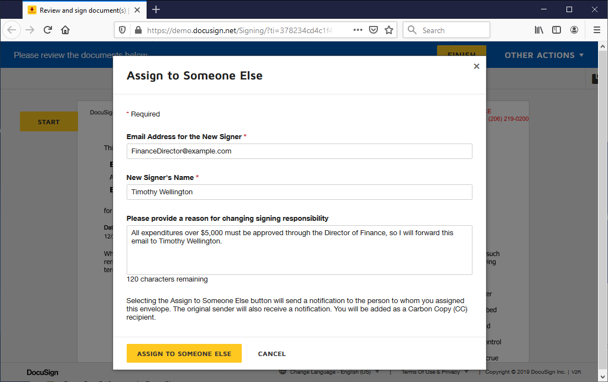Open the Firefox hamburger menu

pos(597,30)
